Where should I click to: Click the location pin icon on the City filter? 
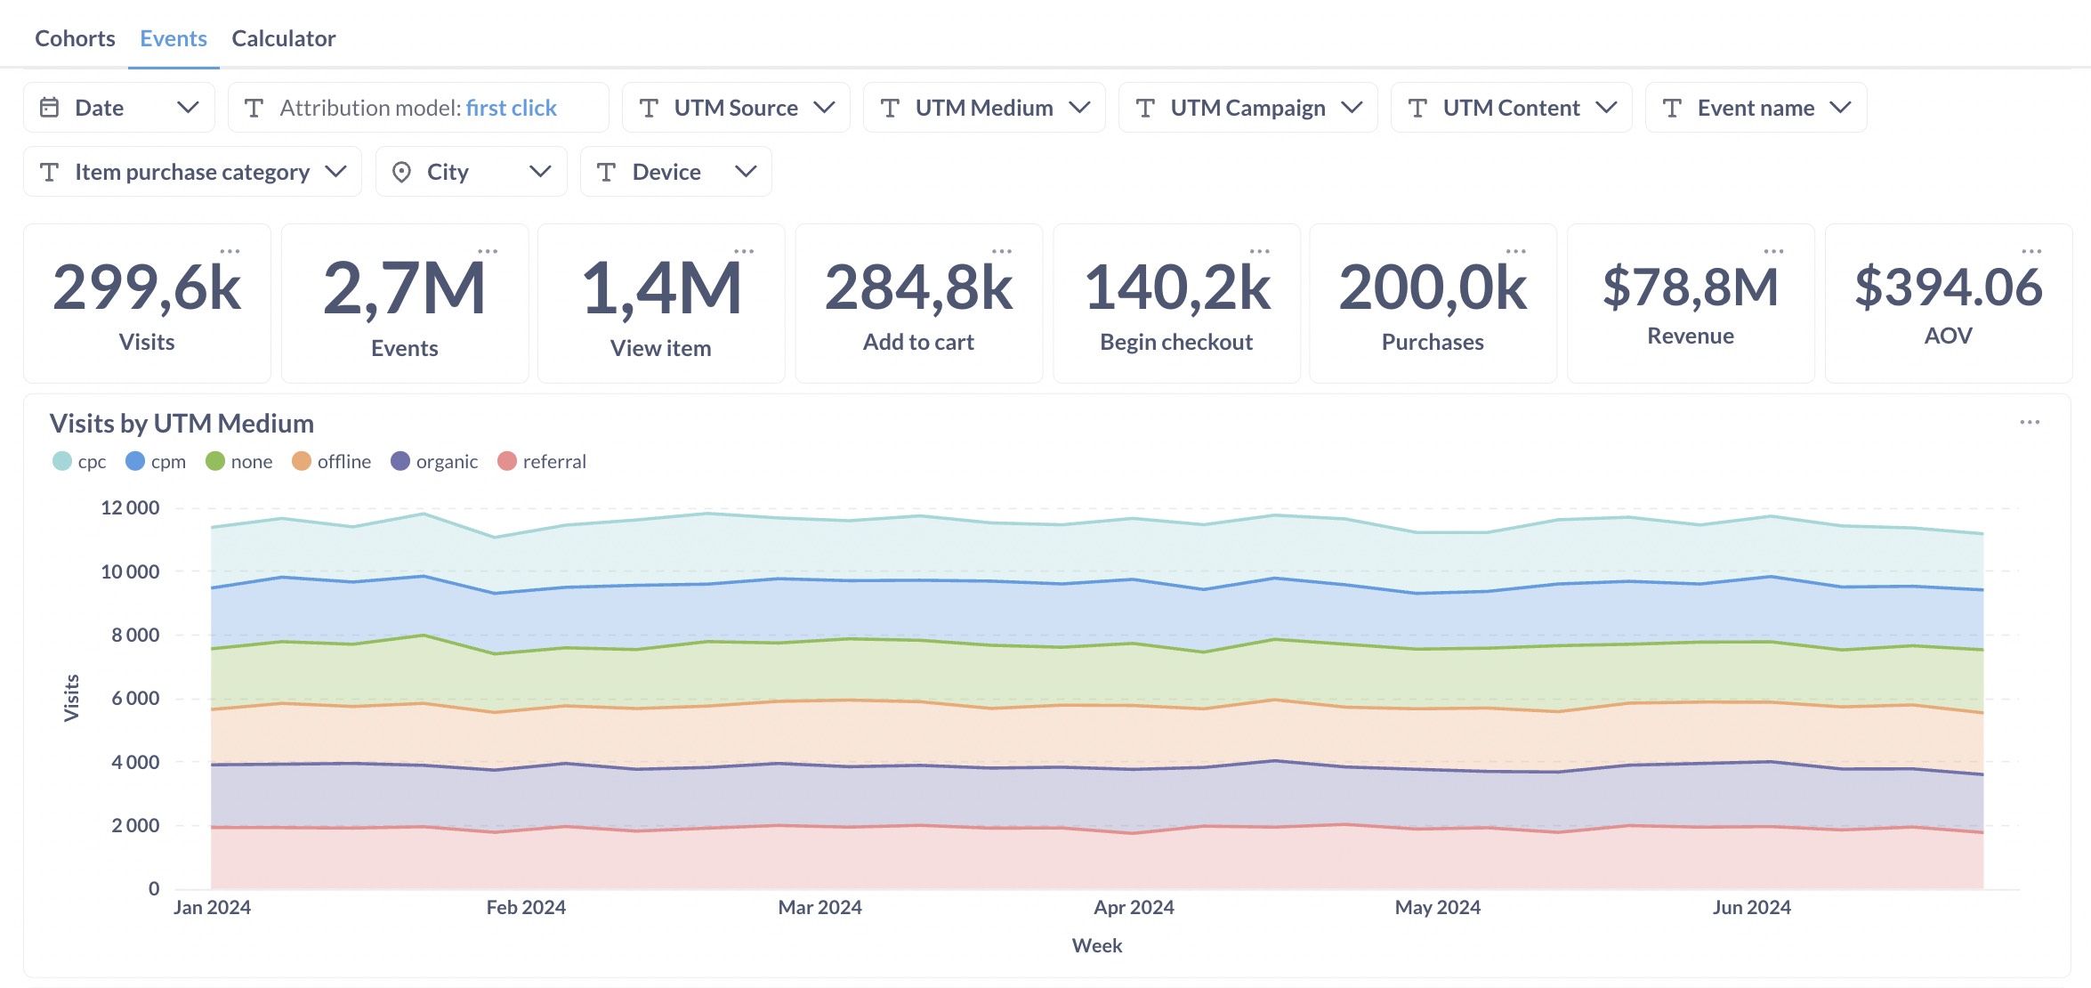click(403, 171)
